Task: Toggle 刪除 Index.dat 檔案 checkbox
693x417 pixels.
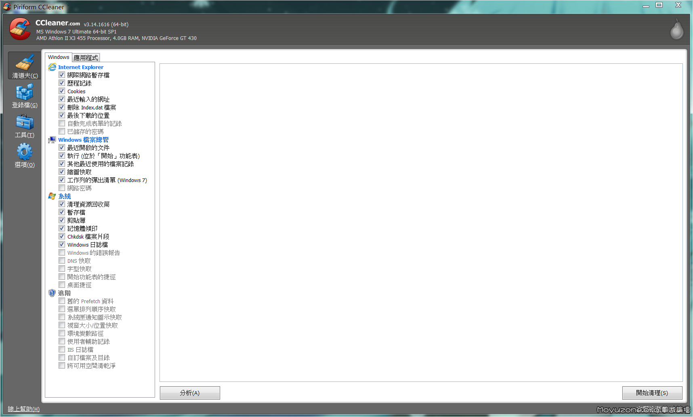Action: pos(62,107)
